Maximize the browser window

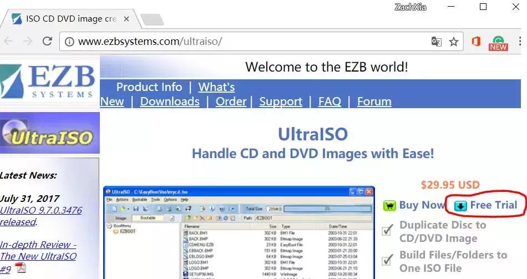point(483,7)
